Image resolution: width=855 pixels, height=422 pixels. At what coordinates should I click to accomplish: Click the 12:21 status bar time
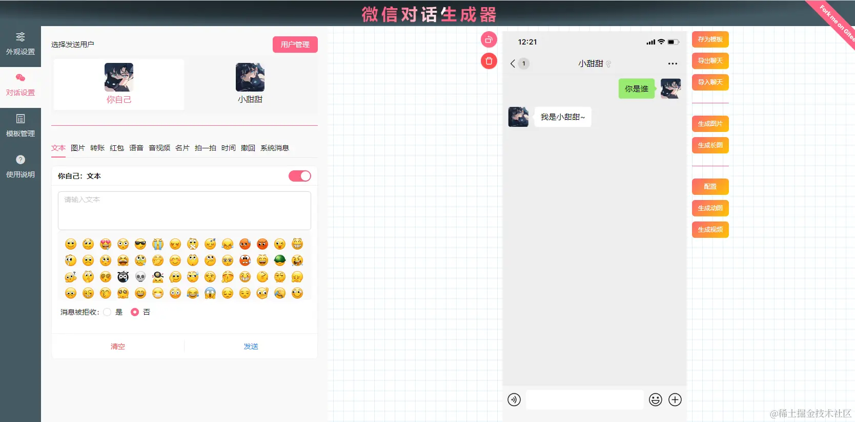tap(527, 42)
